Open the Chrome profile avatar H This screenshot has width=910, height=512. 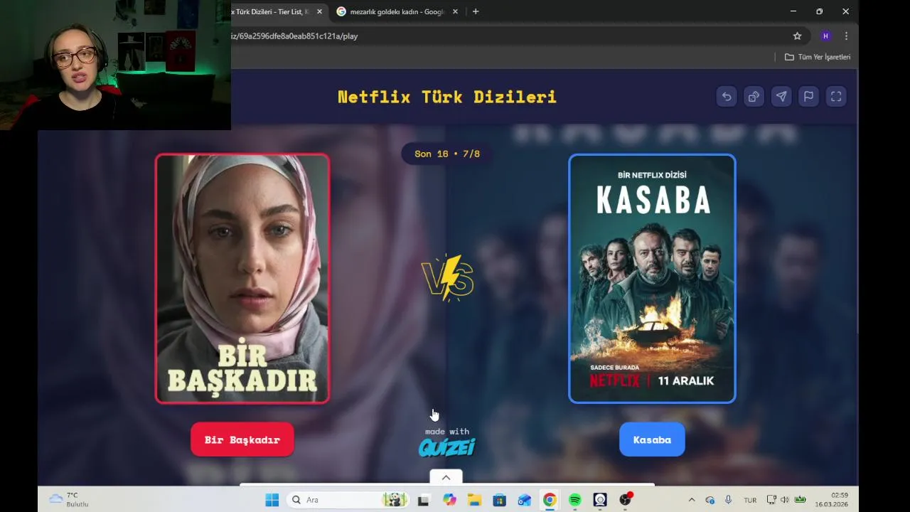point(825,36)
